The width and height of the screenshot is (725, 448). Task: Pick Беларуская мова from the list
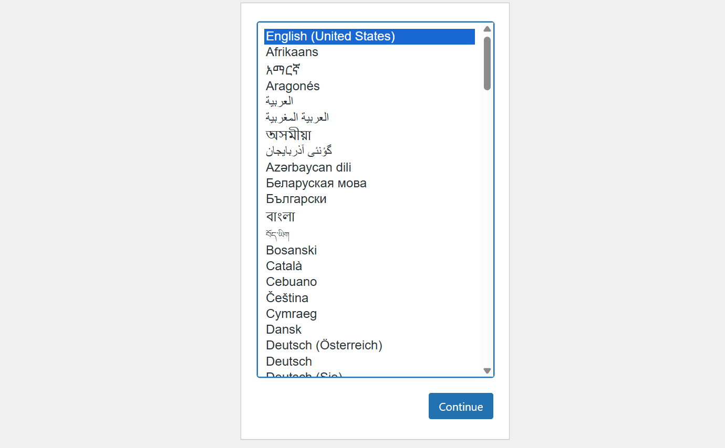coord(316,183)
